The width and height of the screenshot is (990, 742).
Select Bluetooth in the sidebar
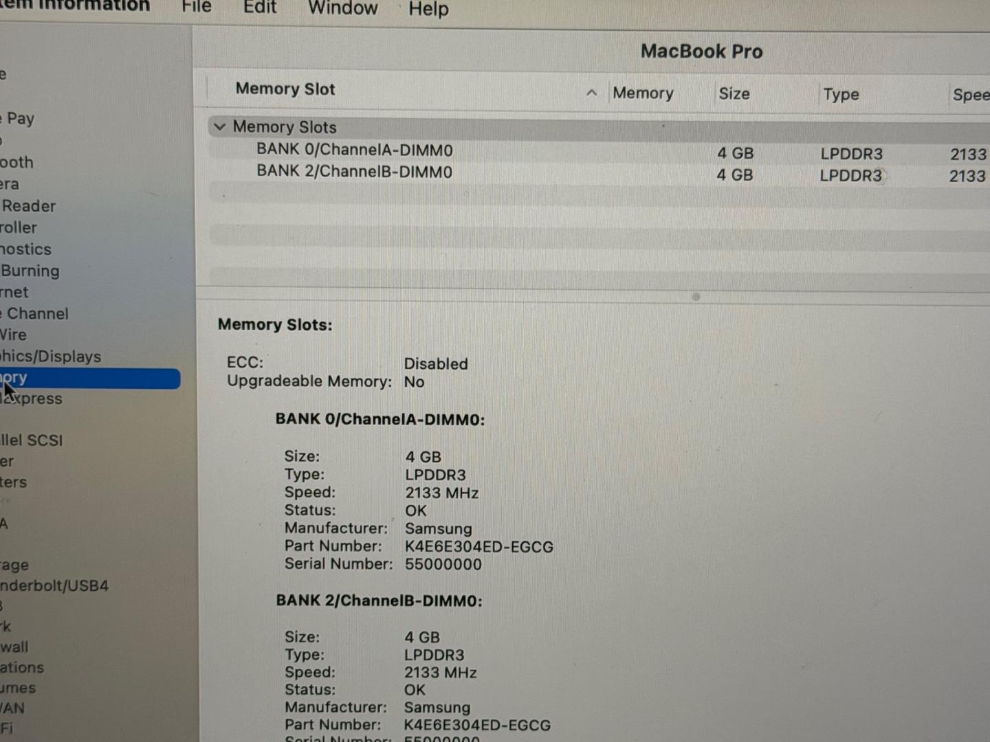(x=16, y=162)
